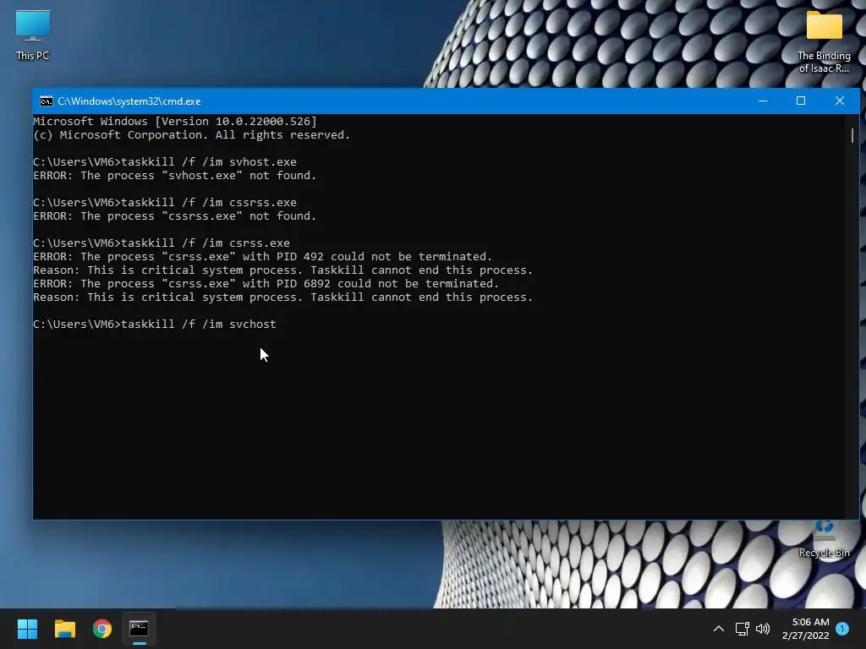The width and height of the screenshot is (866, 649).
Task: Click the cmd window vertical scrollbar thumb
Action: pos(852,136)
